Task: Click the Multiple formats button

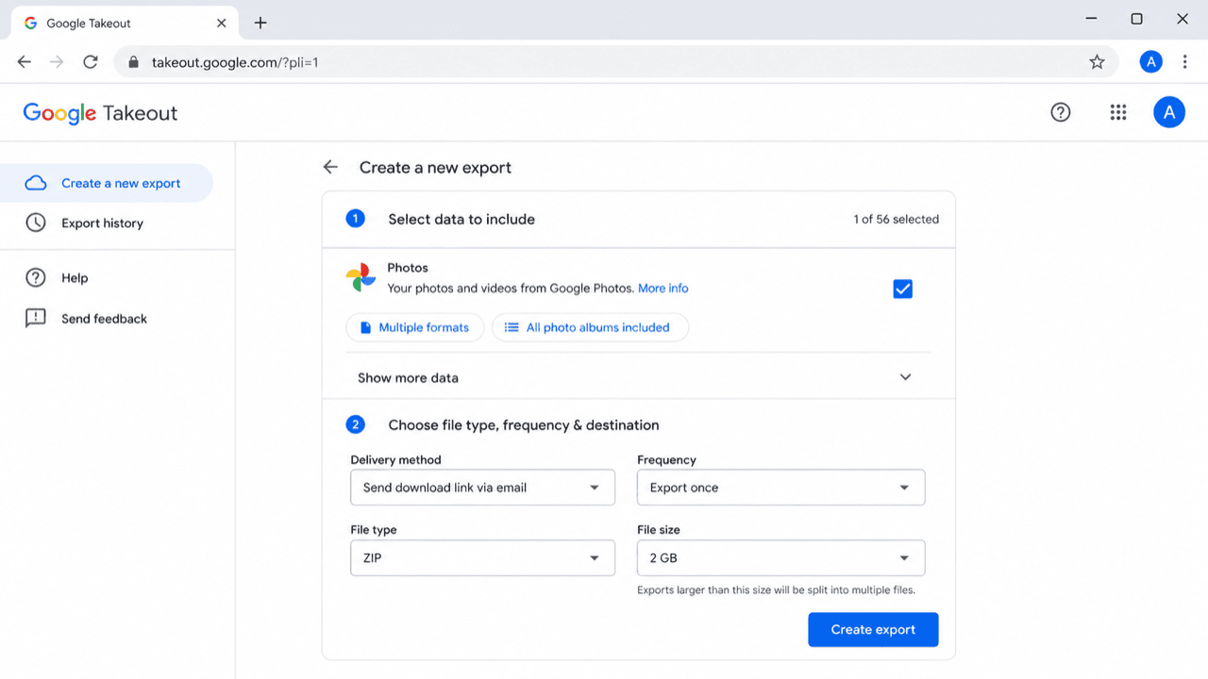Action: tap(414, 327)
